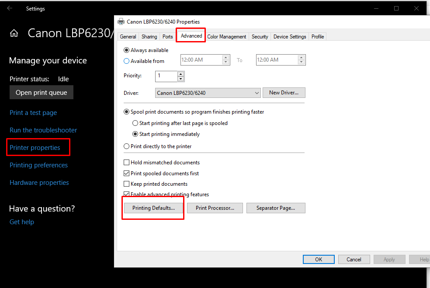
Task: Switch to the Profile tab
Action: (x=318, y=37)
